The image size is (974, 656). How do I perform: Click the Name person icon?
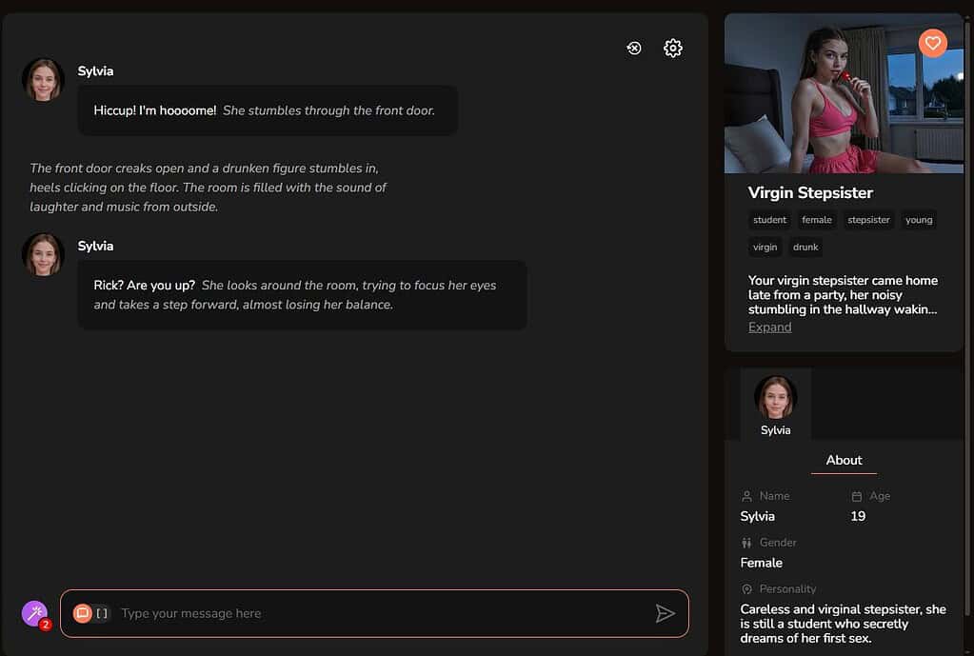coord(746,496)
